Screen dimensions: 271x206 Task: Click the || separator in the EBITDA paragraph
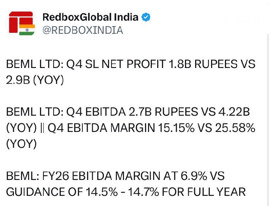click(x=42, y=128)
